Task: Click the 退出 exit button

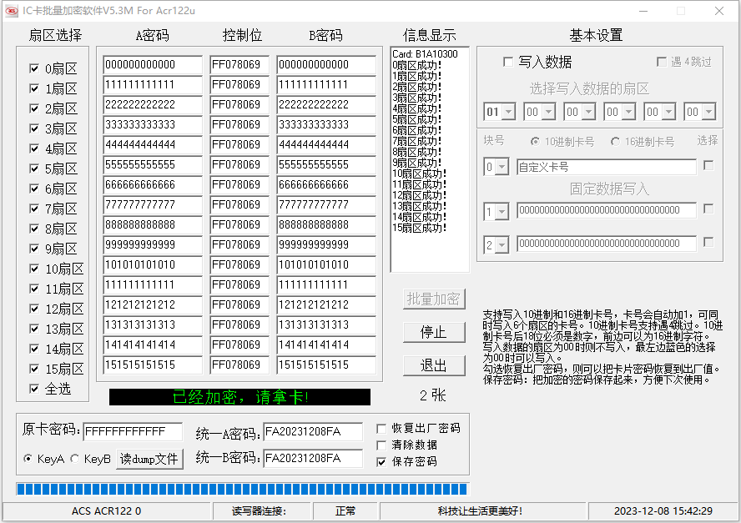Action: click(x=434, y=365)
